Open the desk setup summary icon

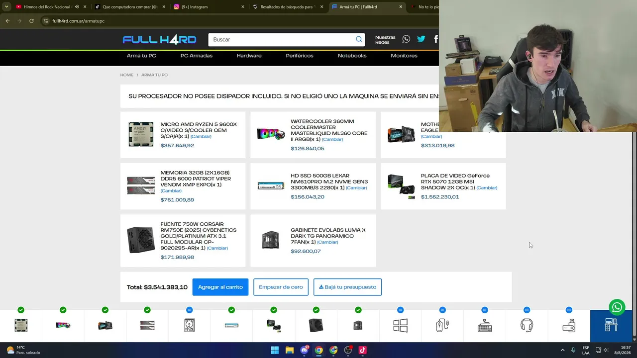pos(611,324)
